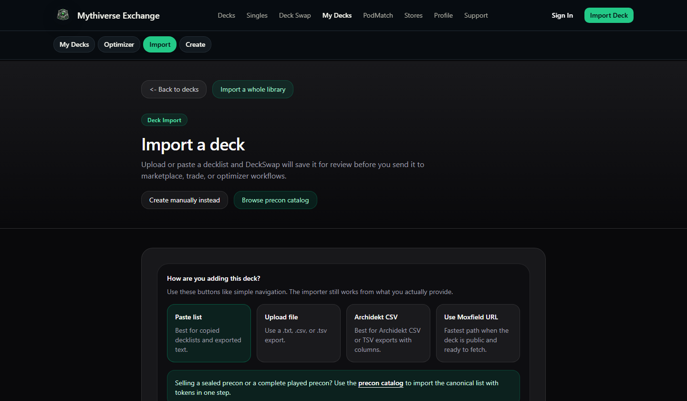Open PodMatch in top navigation
687x401 pixels.
[378, 15]
